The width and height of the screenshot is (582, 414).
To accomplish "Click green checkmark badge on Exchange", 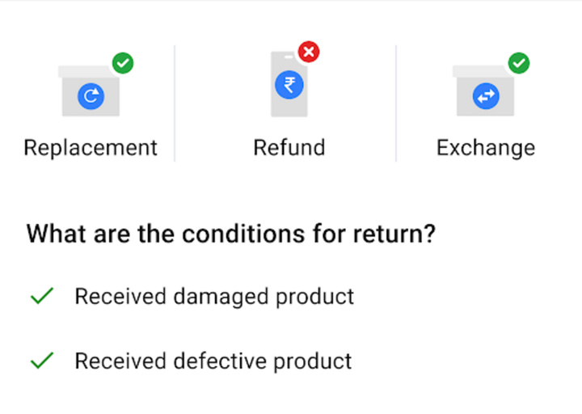I will tap(518, 62).
